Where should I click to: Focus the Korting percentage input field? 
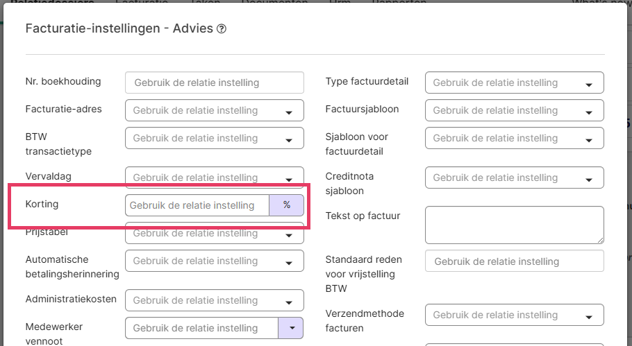pos(197,205)
